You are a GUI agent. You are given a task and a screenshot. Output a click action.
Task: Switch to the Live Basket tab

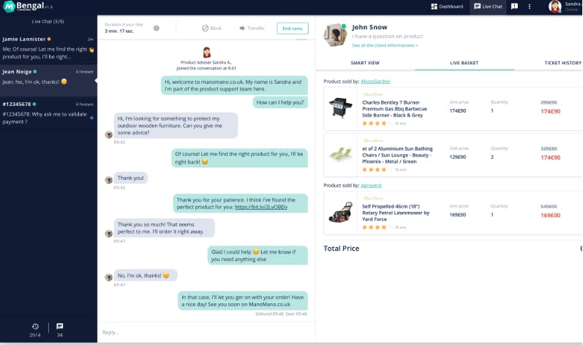464,63
